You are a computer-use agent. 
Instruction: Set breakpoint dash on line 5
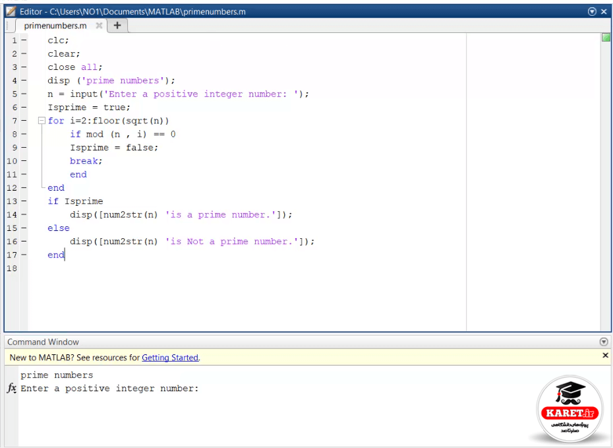click(x=24, y=94)
